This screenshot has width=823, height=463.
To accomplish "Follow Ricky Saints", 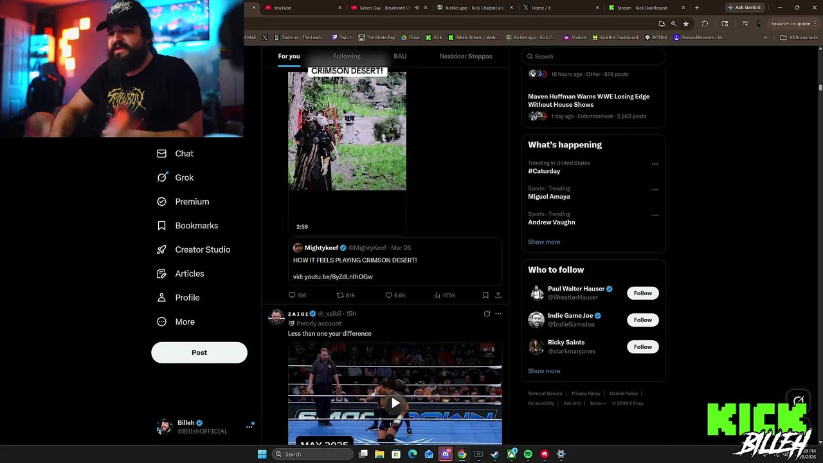I will click(x=643, y=347).
